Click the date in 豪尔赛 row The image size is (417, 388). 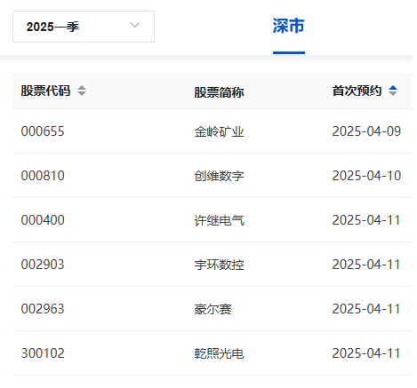(366, 309)
